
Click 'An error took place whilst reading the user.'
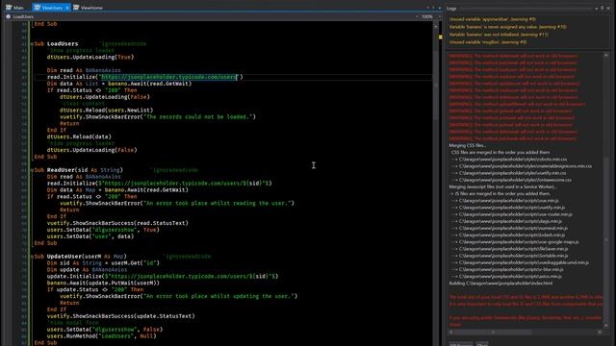(218, 203)
